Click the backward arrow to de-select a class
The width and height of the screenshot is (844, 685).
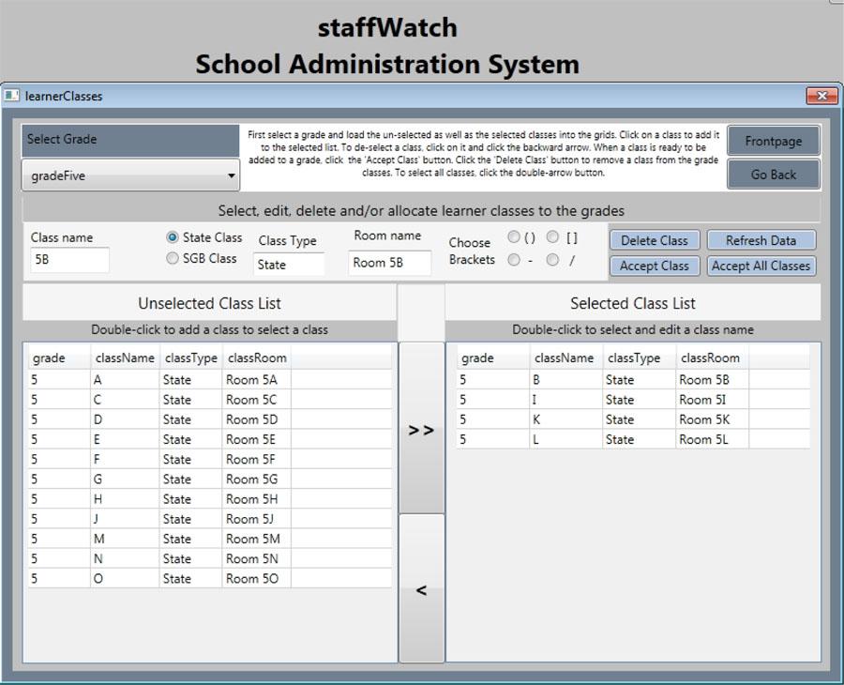421,588
